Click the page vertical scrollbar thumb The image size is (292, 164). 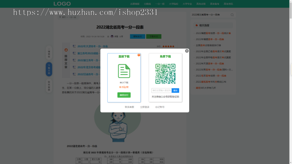(291, 11)
